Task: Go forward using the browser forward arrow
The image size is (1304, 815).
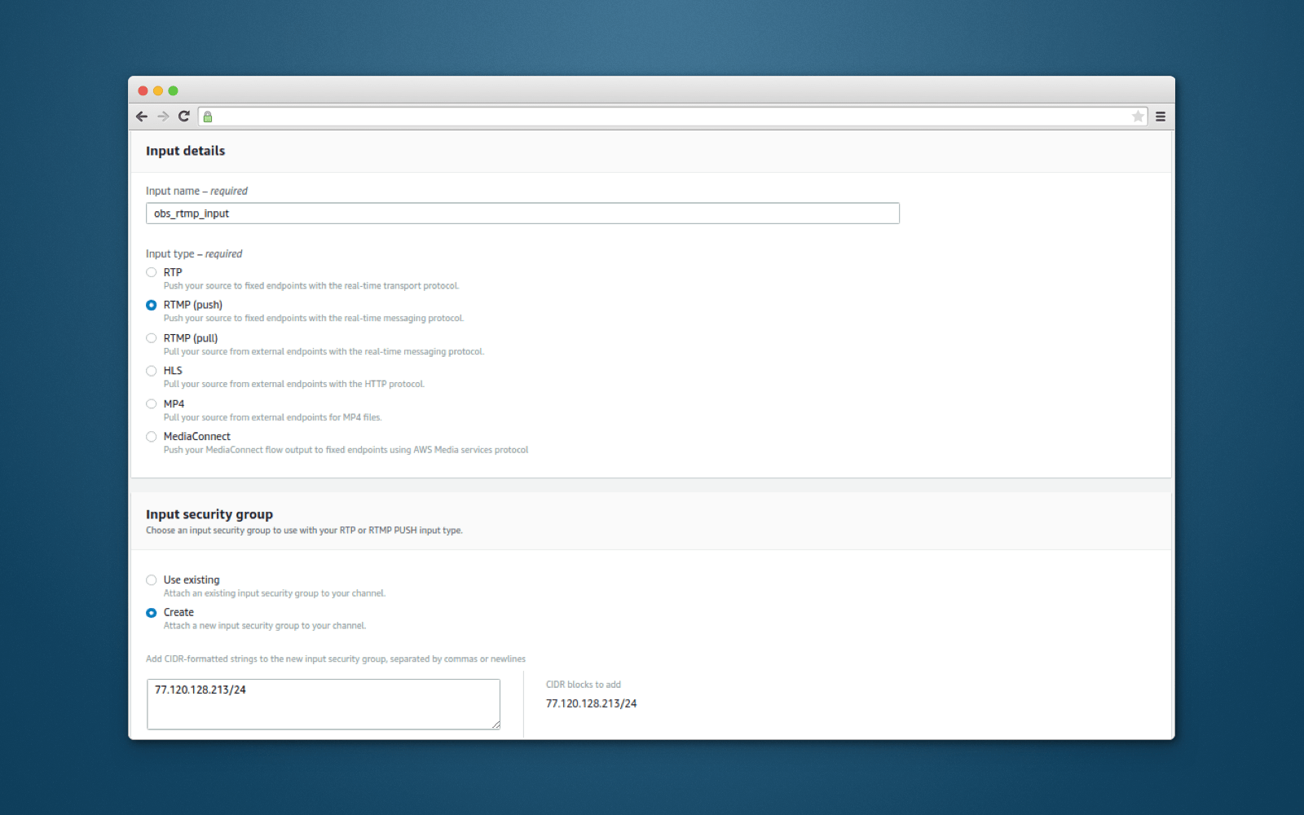Action: 163,117
